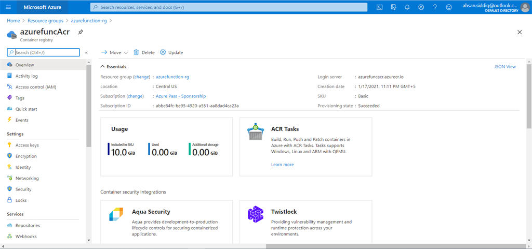Click the Access control (IAM) icon
532x249 pixels.
pos(9,87)
